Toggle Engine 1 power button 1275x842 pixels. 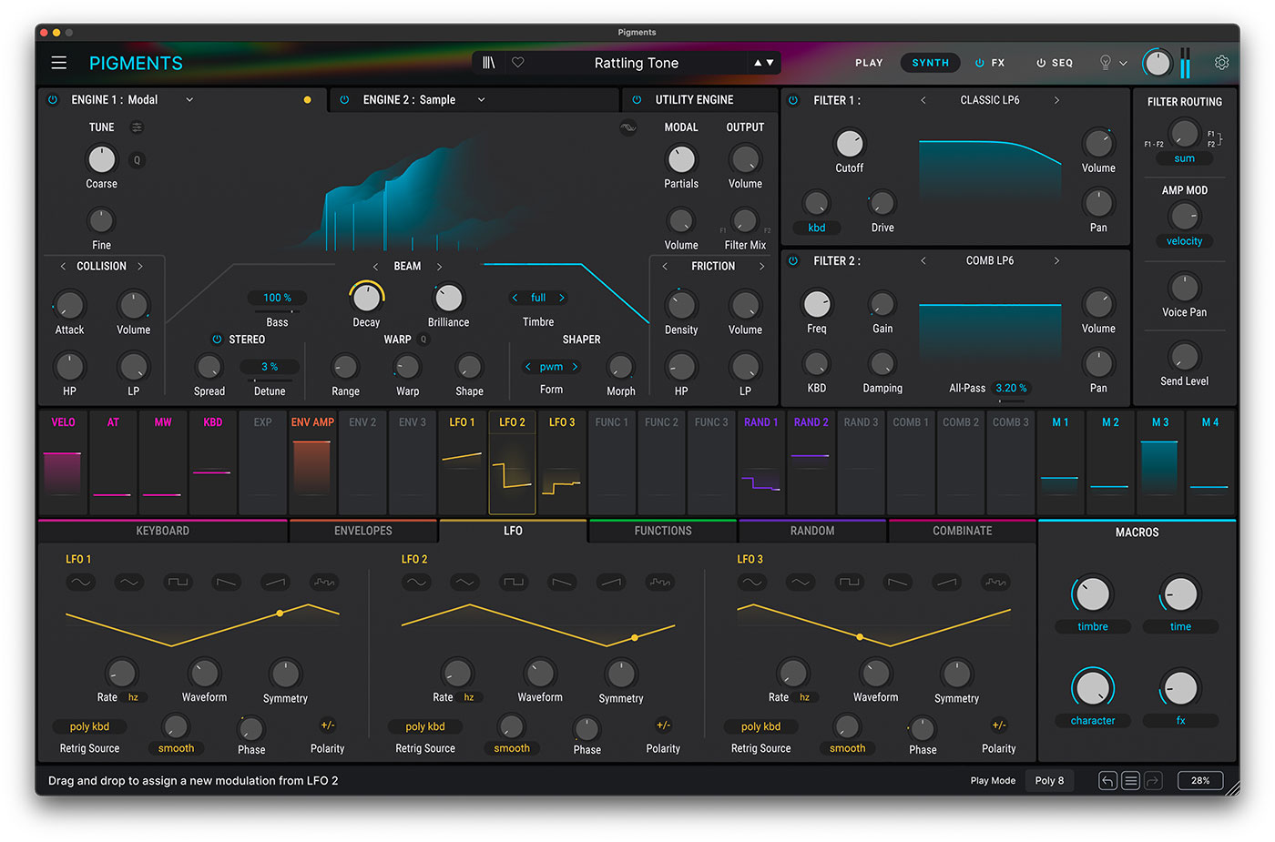coord(53,100)
